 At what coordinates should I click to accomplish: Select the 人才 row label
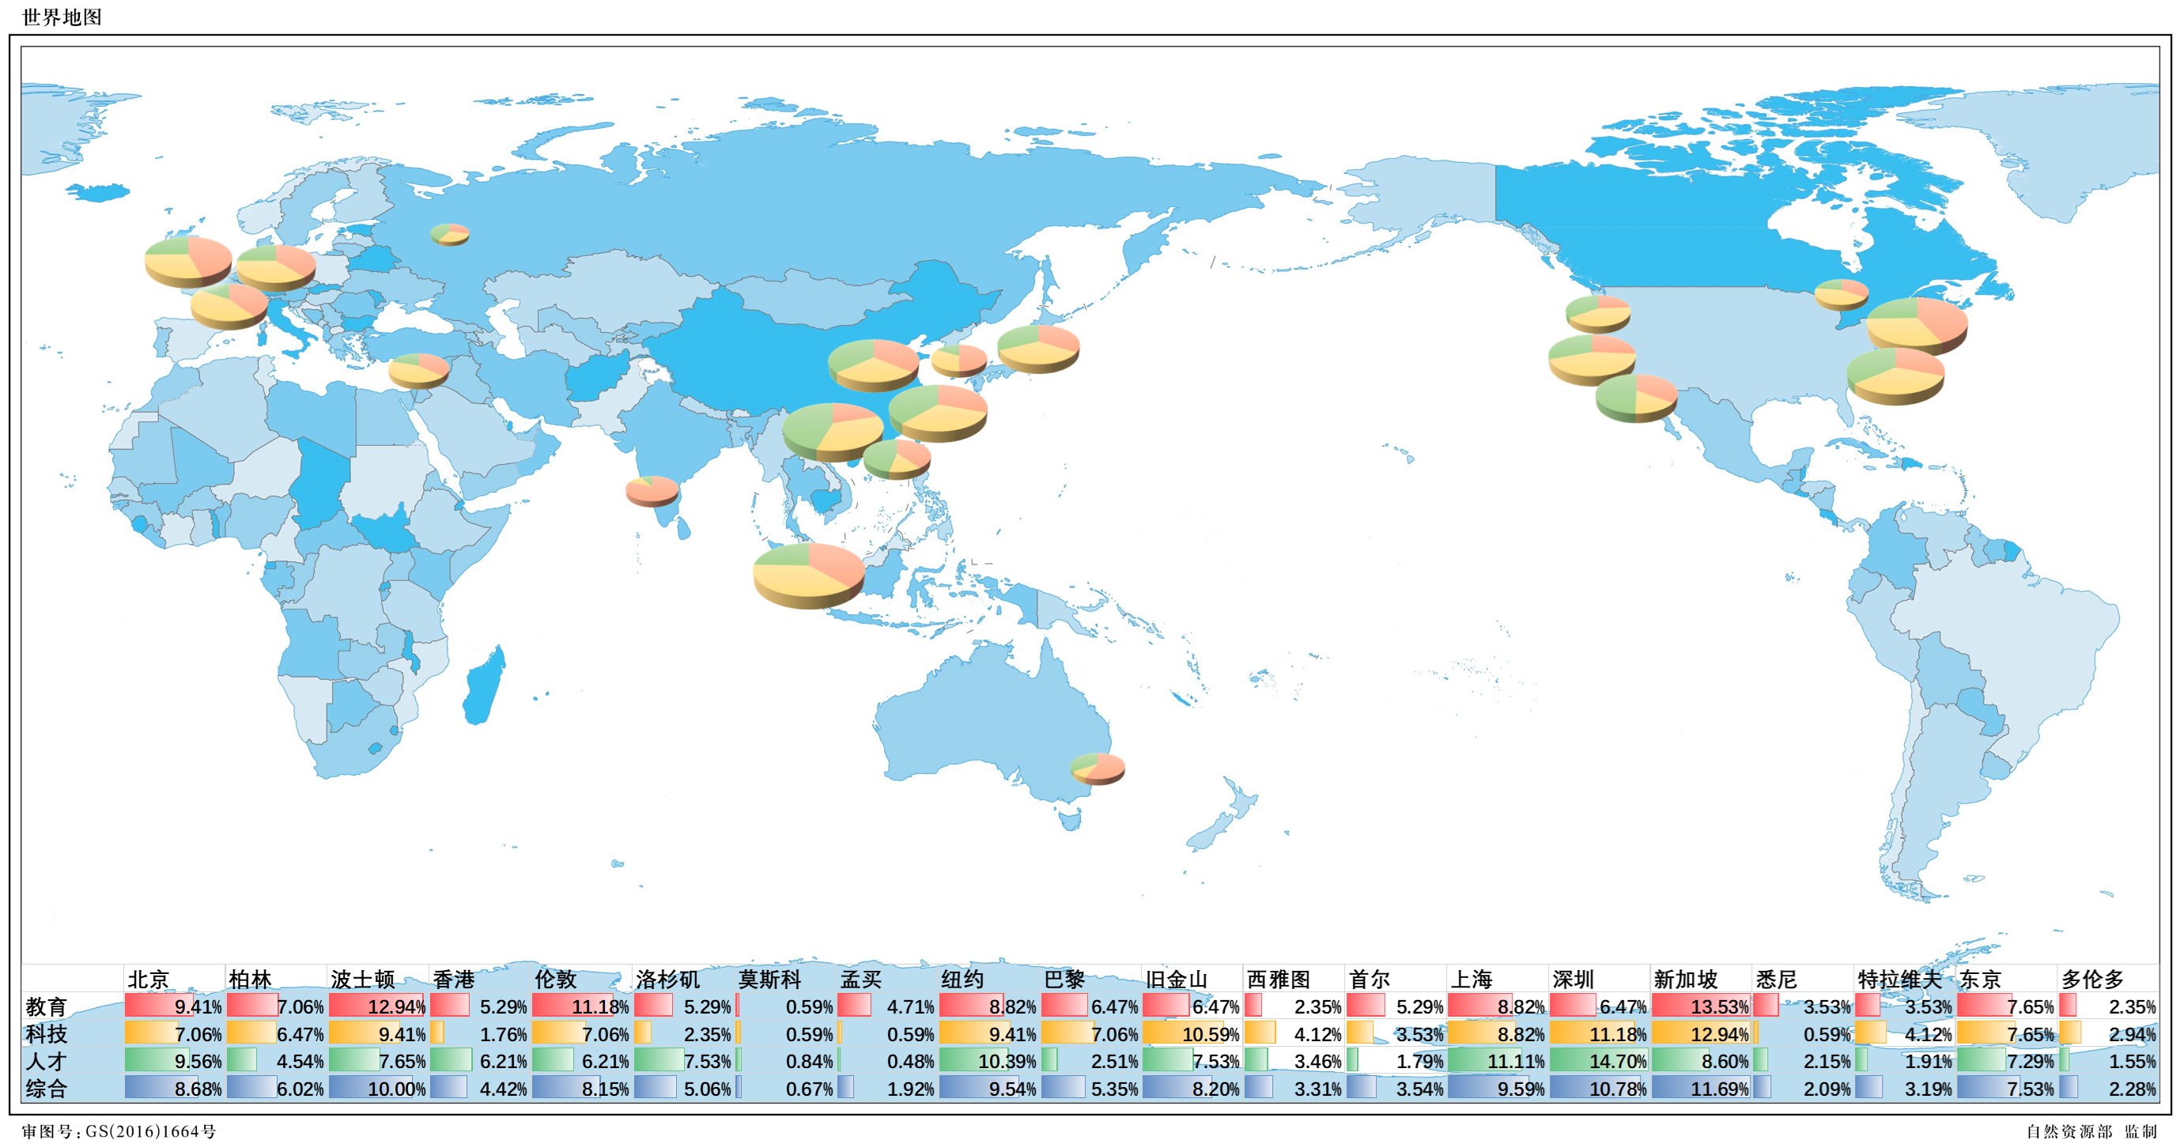coord(47,1061)
